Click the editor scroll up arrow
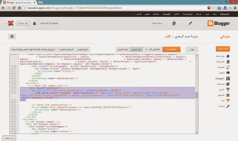The image size is (238, 141). (x=197, y=56)
